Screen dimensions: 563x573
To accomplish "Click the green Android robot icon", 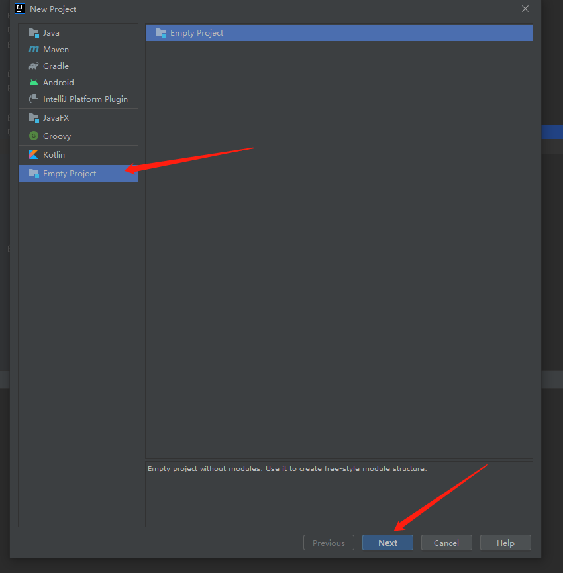I will [x=34, y=83].
